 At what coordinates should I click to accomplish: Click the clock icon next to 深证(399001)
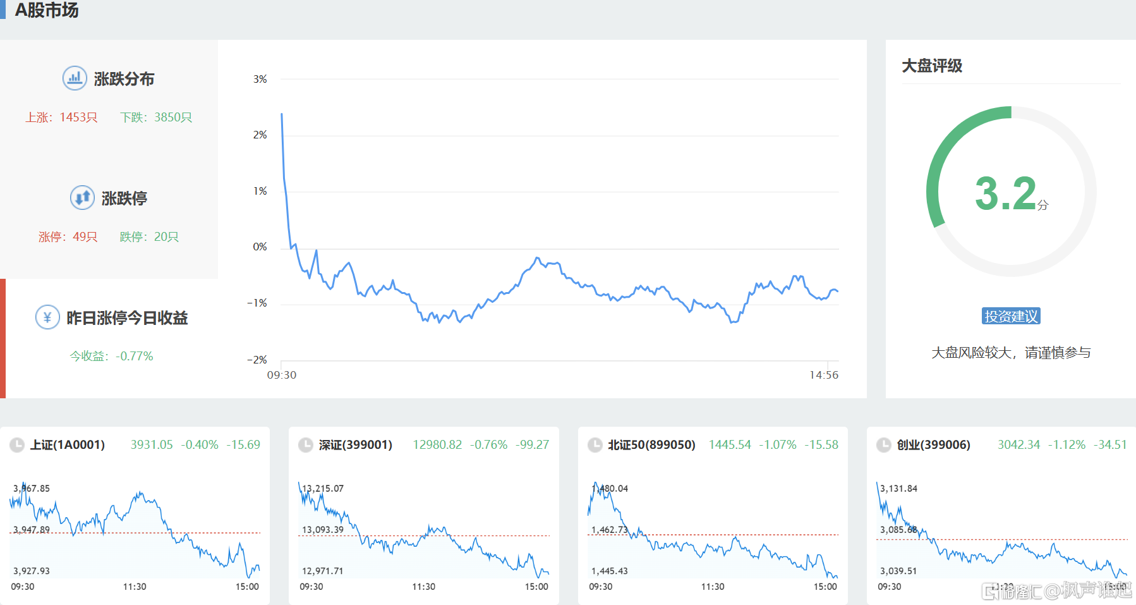pos(306,445)
